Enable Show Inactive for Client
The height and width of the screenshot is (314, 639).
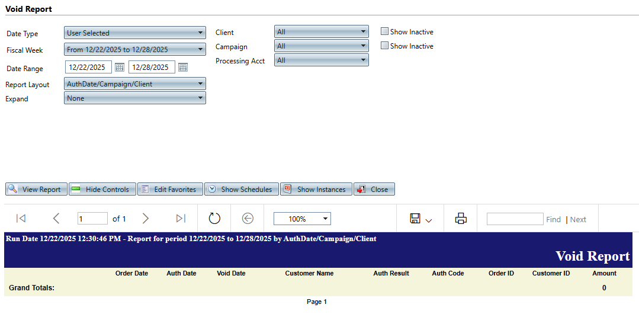pyautogui.click(x=385, y=32)
